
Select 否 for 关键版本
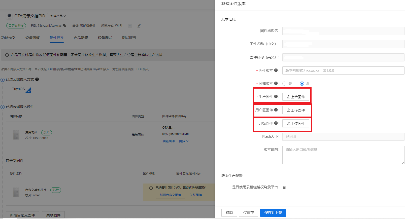(x=302, y=84)
